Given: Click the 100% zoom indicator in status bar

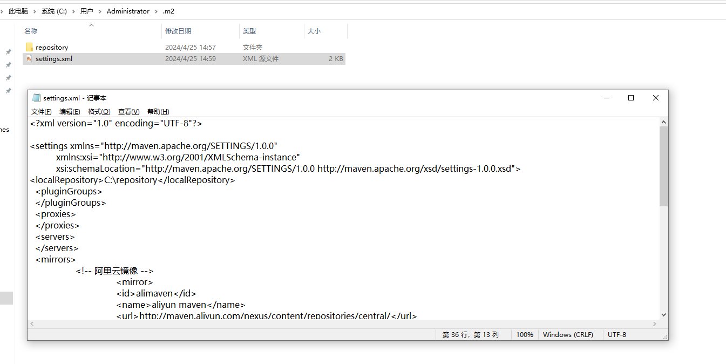Looking at the screenshot, I should 524,334.
